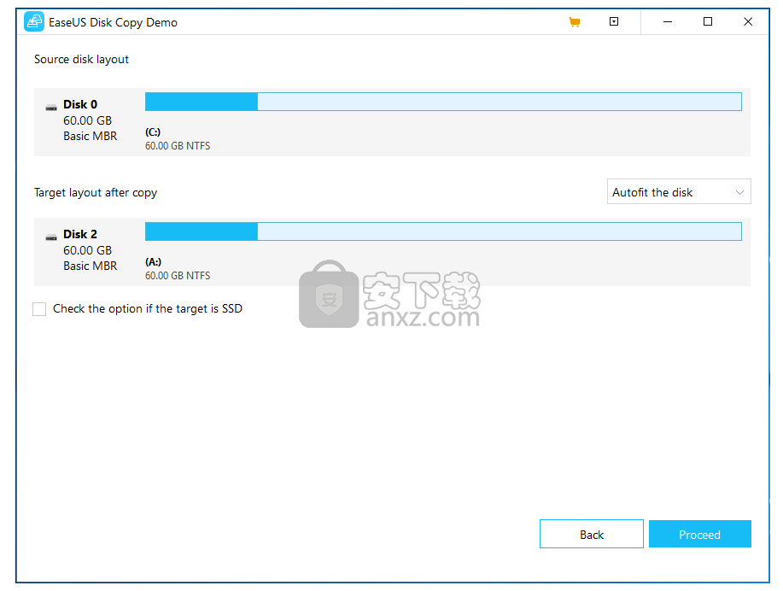
Task: Click the Target layout after copy heading
Action: click(96, 193)
